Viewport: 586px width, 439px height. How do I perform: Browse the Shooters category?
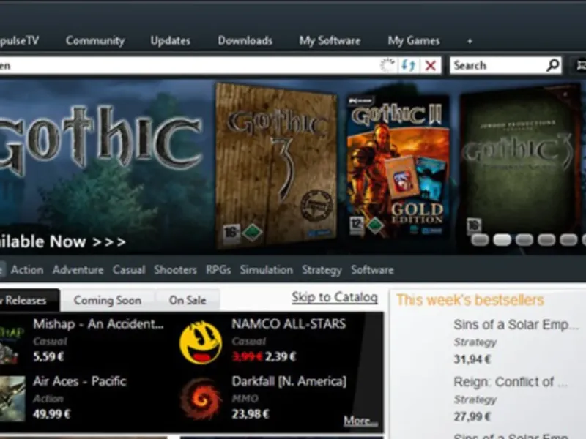(x=175, y=269)
